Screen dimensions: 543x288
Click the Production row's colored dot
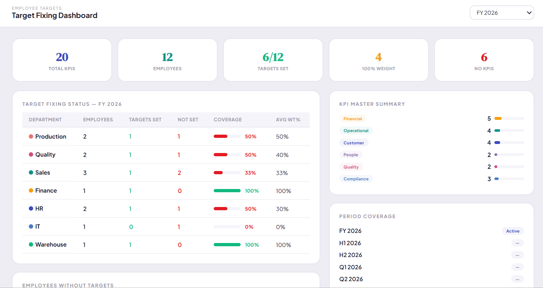(x=31, y=137)
